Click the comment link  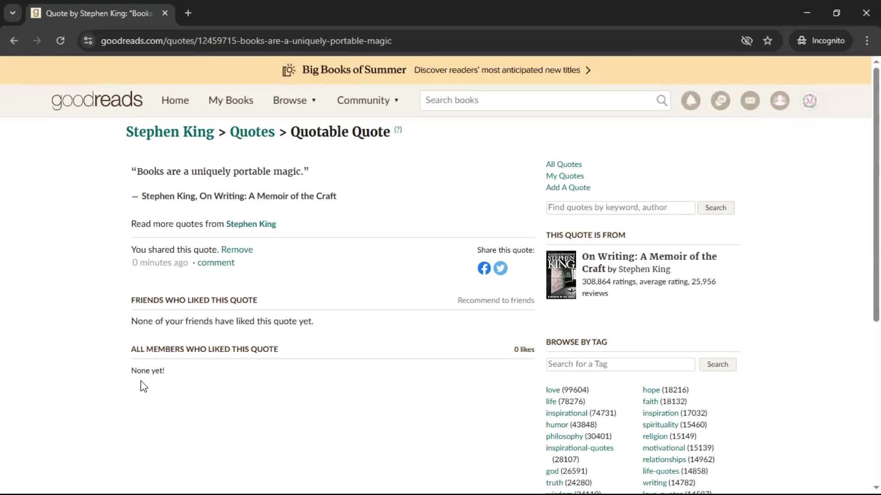coord(216,263)
